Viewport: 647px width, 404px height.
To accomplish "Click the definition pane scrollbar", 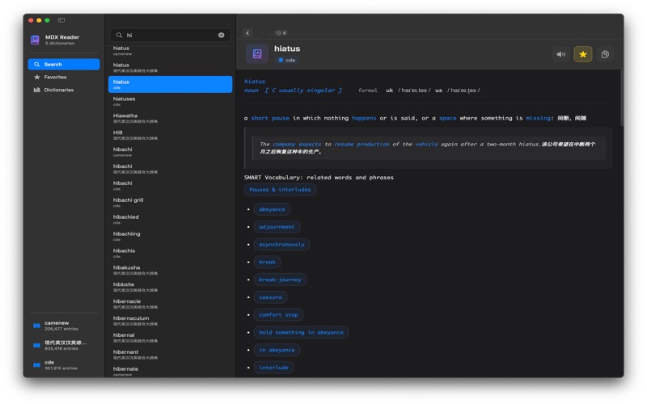I will 621,99.
